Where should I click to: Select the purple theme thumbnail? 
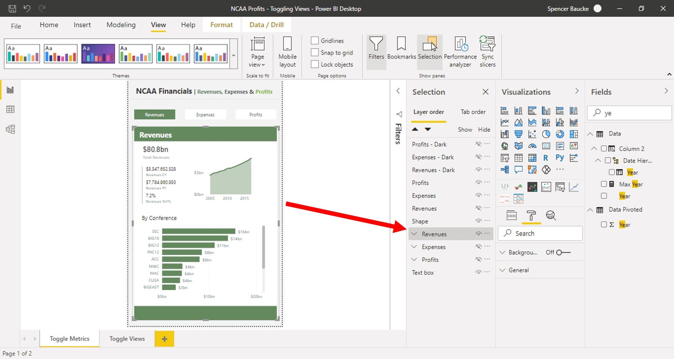[x=98, y=53]
